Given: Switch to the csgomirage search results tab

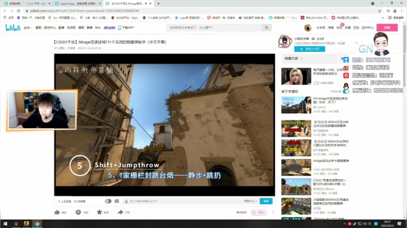Looking at the screenshot, I should point(78,3).
